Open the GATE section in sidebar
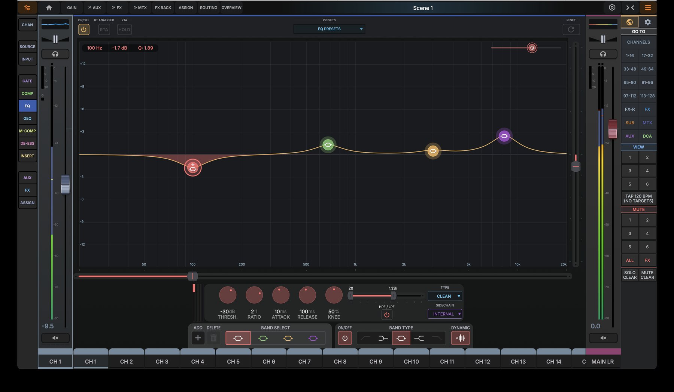Image resolution: width=674 pixels, height=392 pixels. tap(27, 81)
